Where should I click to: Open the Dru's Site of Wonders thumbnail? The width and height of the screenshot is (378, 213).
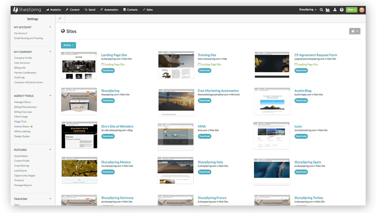[79, 135]
